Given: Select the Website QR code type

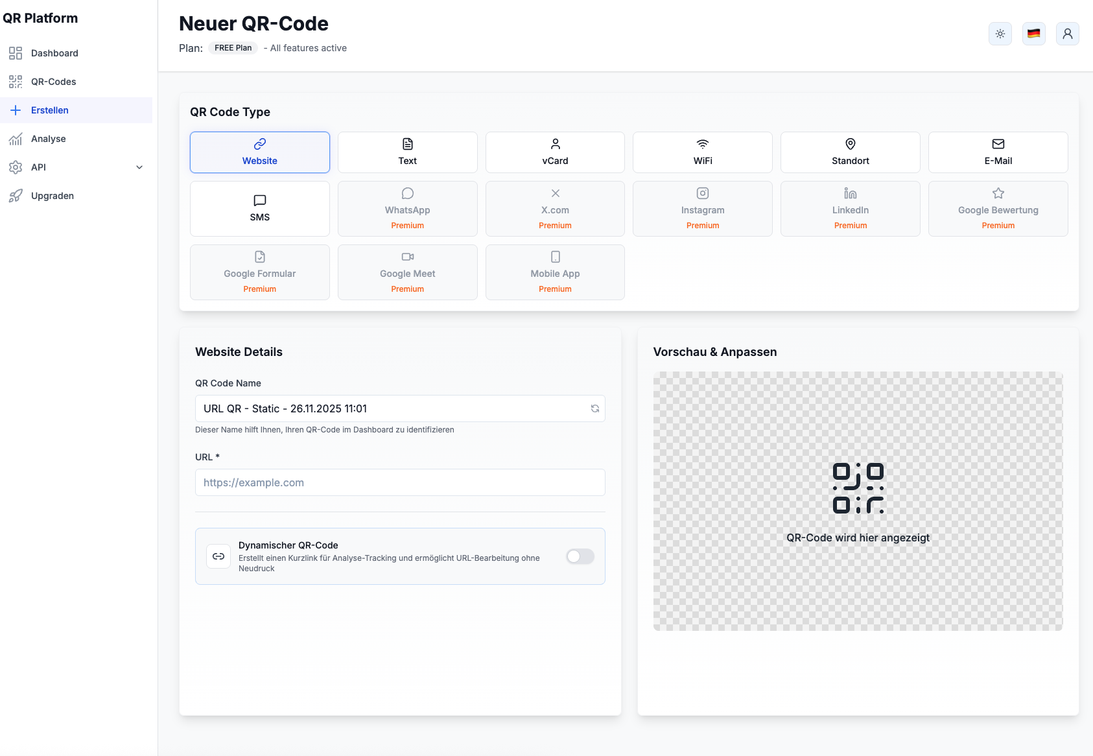Looking at the screenshot, I should pos(260,152).
